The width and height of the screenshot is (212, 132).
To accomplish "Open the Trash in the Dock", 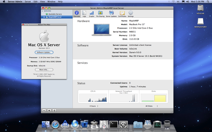I will (x=167, y=124).
